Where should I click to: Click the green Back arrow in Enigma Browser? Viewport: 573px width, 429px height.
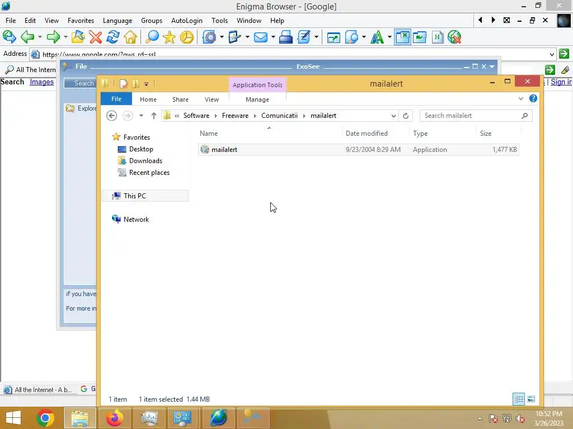(x=27, y=37)
